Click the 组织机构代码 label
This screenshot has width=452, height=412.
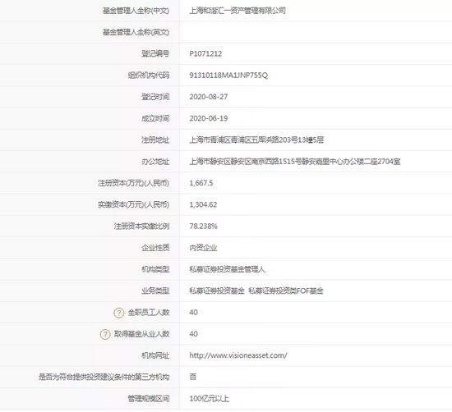(x=149, y=76)
